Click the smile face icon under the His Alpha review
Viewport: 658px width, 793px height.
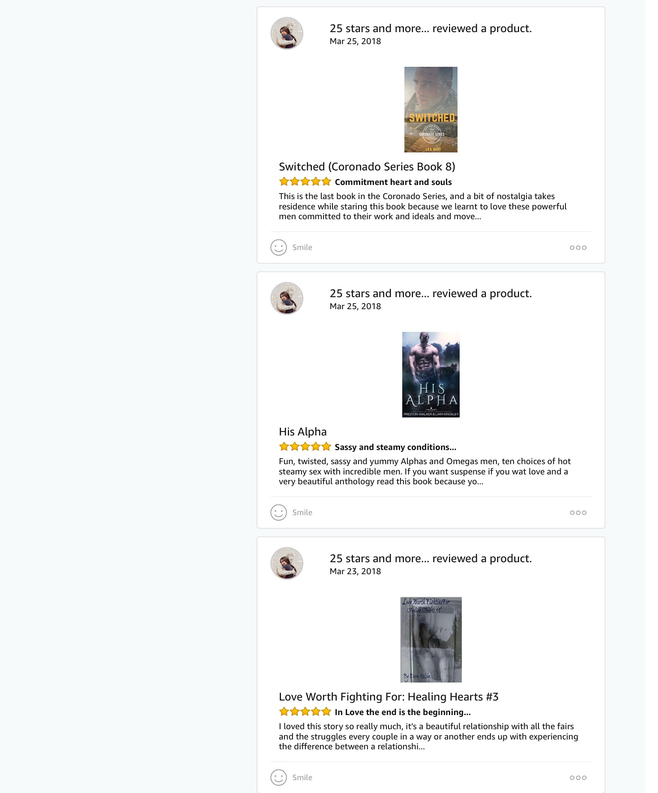[278, 513]
